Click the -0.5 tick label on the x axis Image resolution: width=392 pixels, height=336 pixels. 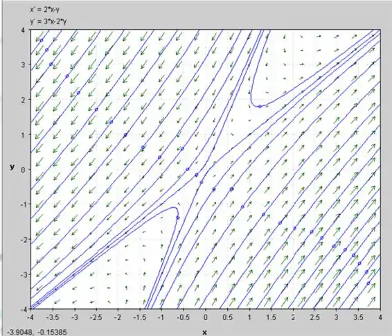[x=184, y=318]
